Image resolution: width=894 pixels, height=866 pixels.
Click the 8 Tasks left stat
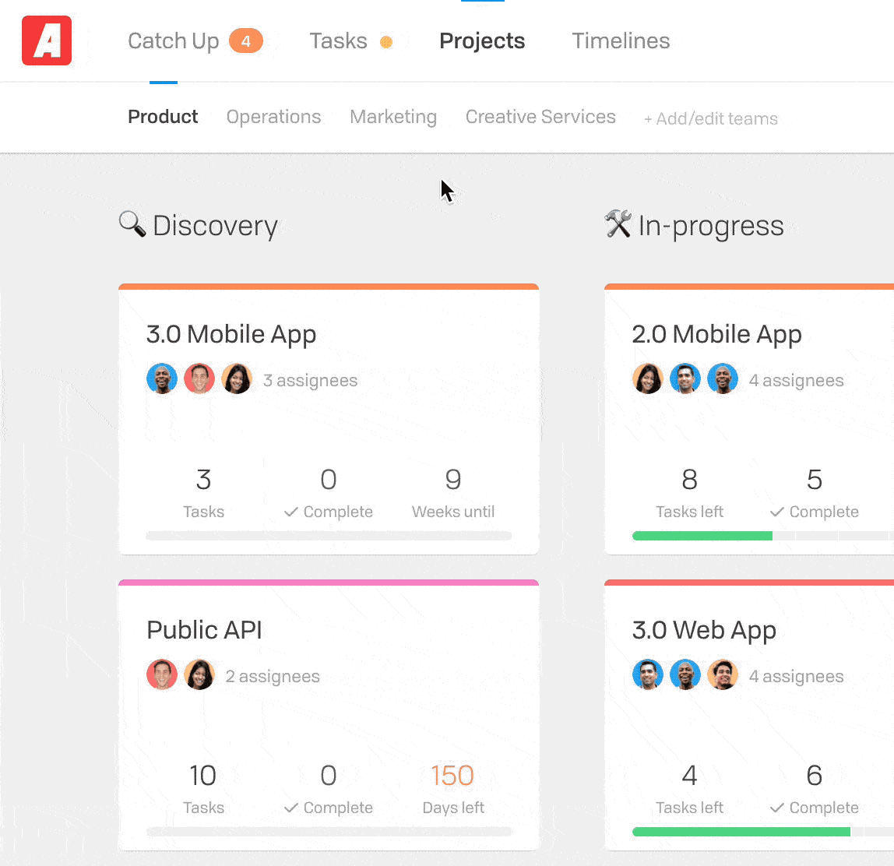(x=689, y=493)
